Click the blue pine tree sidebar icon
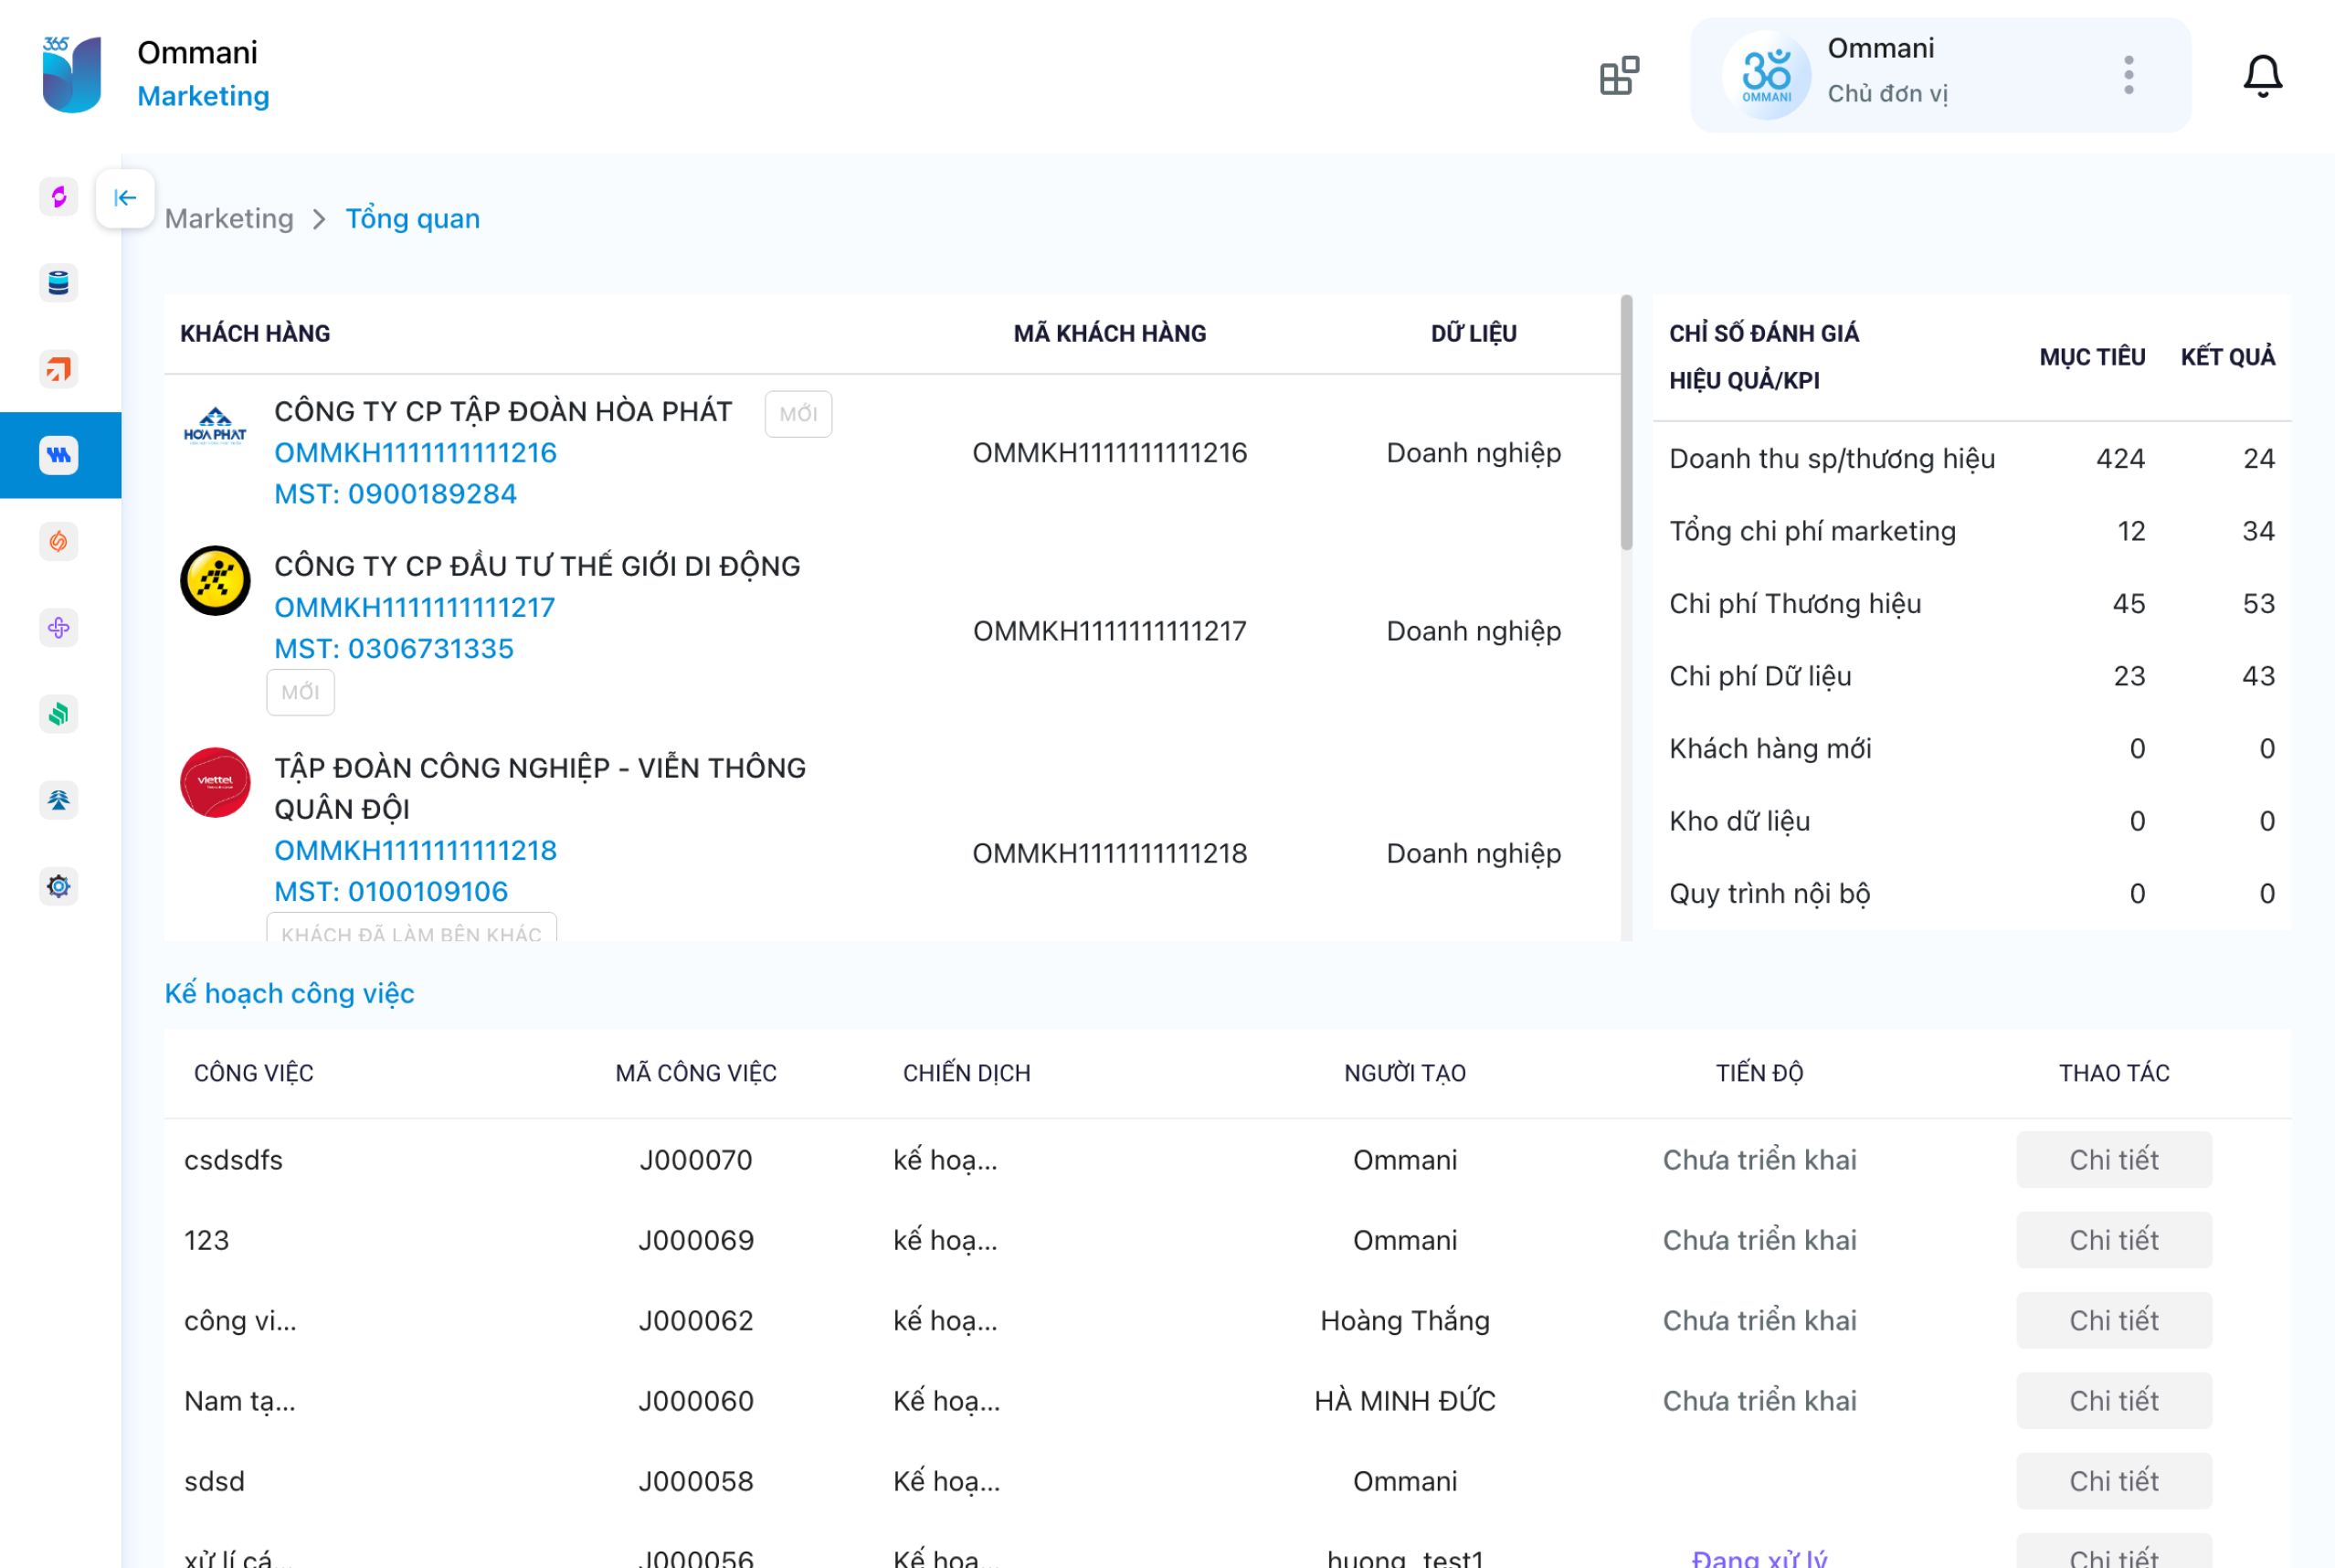The height and width of the screenshot is (1568, 2335). point(59,800)
